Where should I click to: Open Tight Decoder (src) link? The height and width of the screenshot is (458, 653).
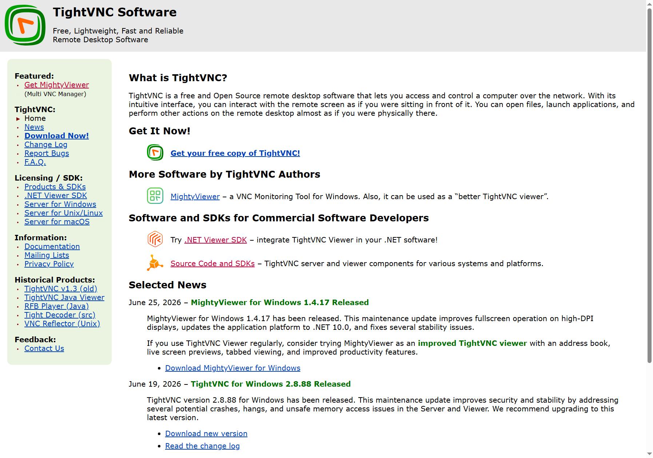pos(60,315)
